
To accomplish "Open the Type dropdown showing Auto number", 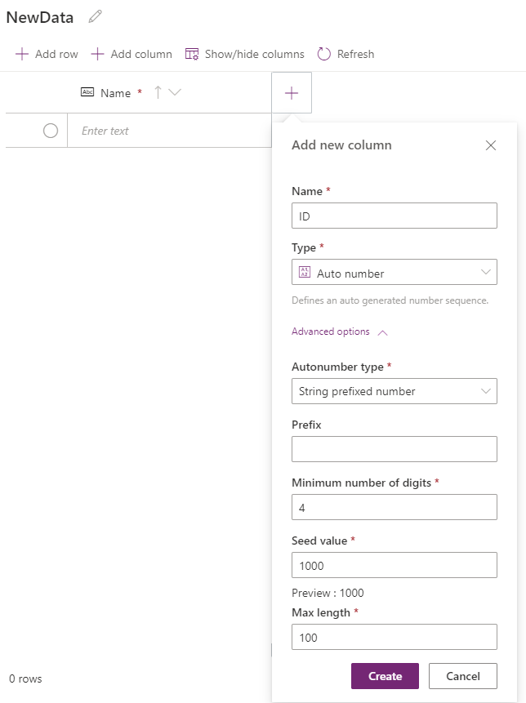I will (394, 273).
